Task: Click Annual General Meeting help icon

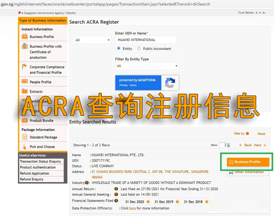Action: click(x=116, y=194)
